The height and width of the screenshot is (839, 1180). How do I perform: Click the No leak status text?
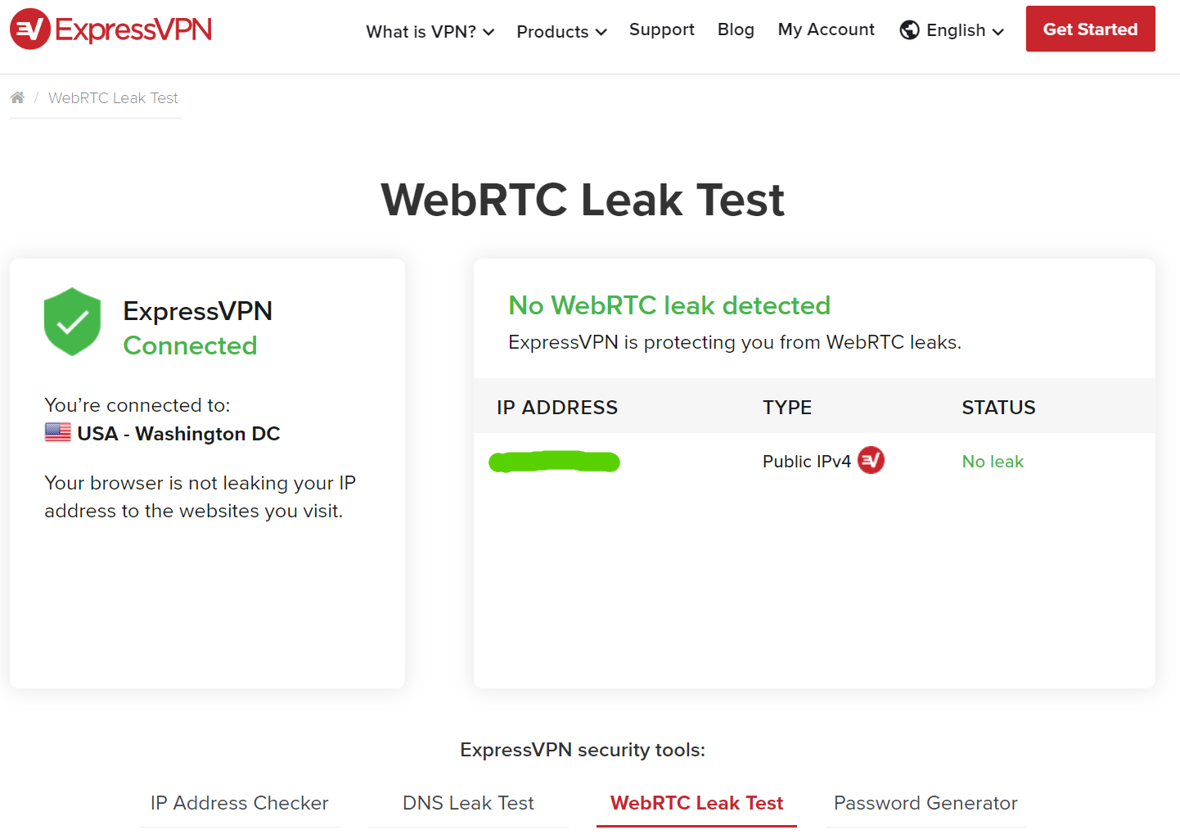992,462
